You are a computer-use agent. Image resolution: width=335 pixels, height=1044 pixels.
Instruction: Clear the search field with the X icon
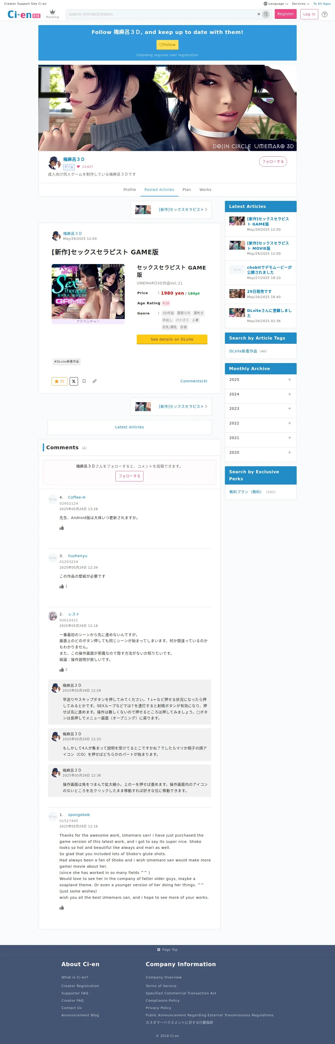(259, 14)
